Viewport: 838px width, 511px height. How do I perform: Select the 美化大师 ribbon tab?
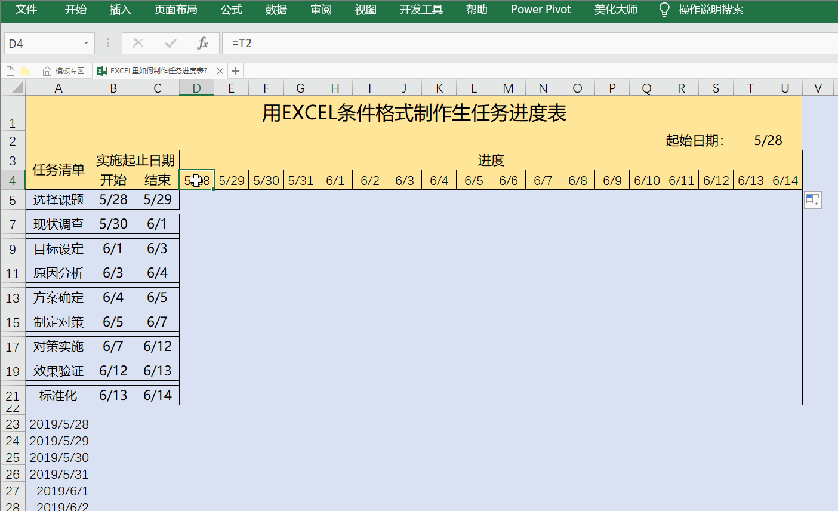click(x=616, y=10)
